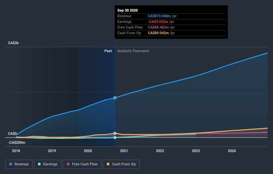Toggle the Earnings series legend button

48,164
